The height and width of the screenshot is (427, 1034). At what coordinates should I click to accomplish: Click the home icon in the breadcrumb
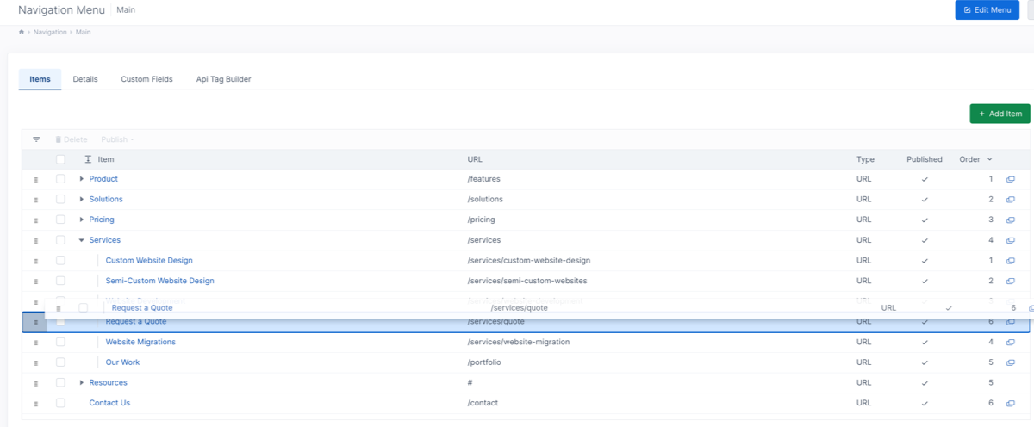pyautogui.click(x=22, y=32)
